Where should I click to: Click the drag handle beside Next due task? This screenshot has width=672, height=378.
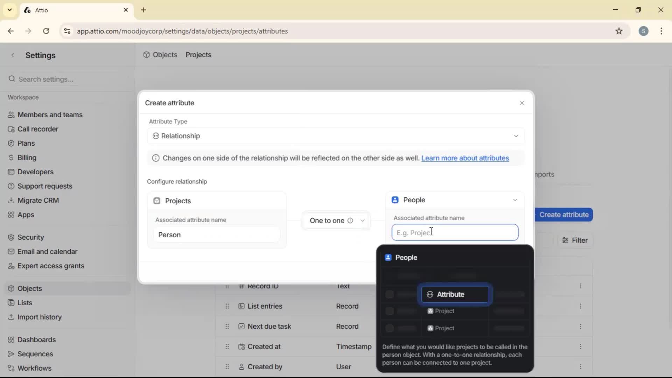pyautogui.click(x=227, y=326)
